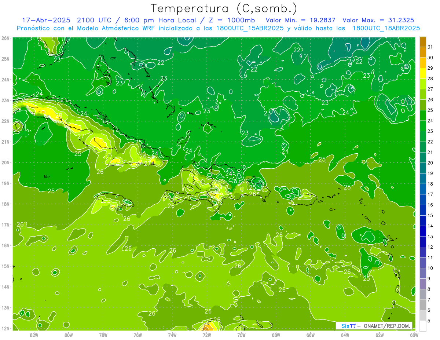
Task: Click the "60W" longitude axis label
Action: click(x=414, y=335)
